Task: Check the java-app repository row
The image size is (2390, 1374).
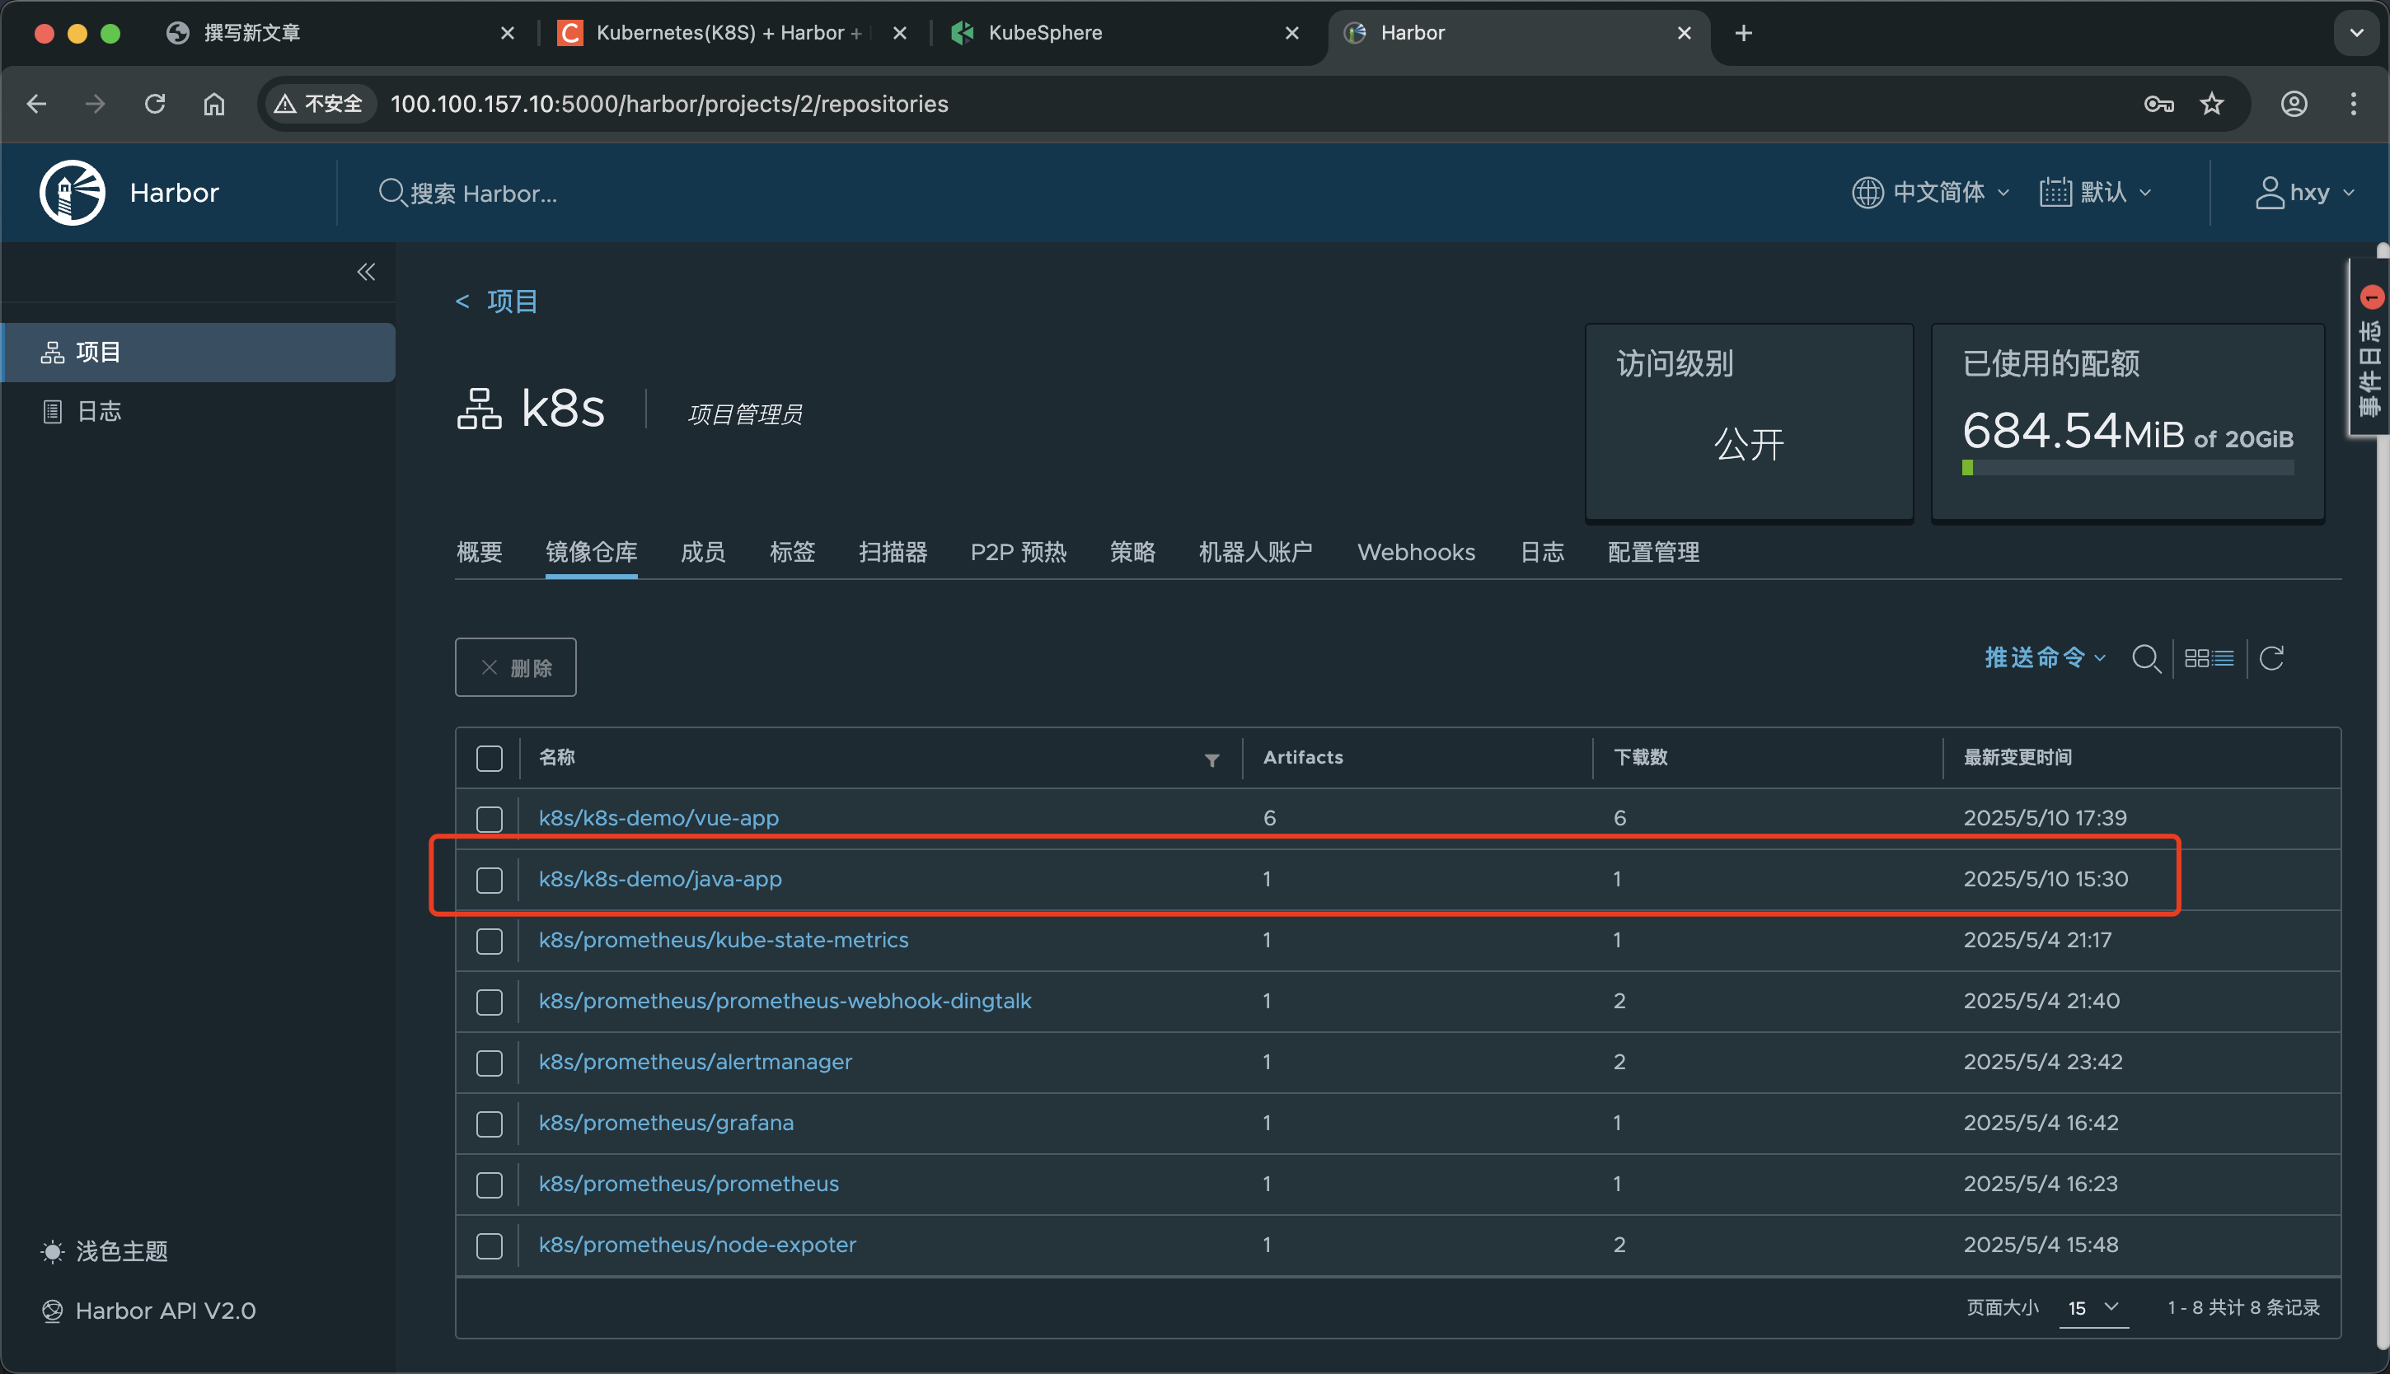Action: pos(489,880)
